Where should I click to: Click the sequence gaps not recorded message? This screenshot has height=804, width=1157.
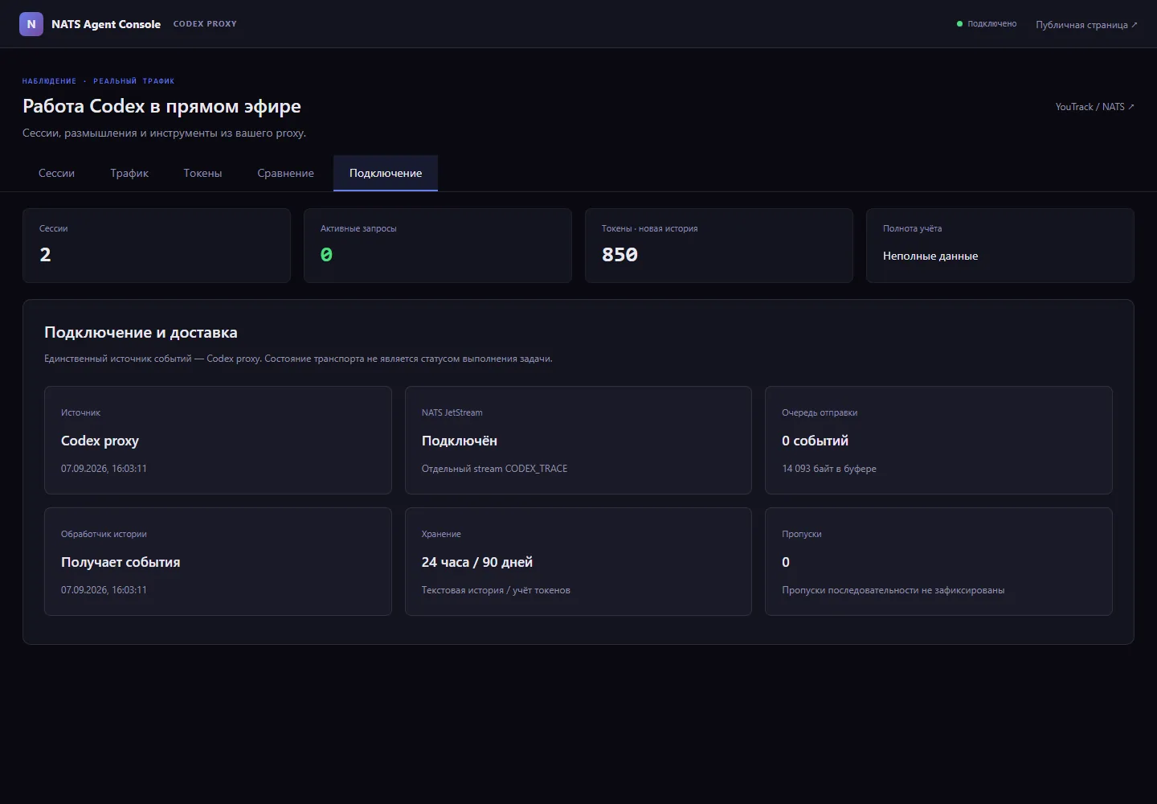[893, 590]
